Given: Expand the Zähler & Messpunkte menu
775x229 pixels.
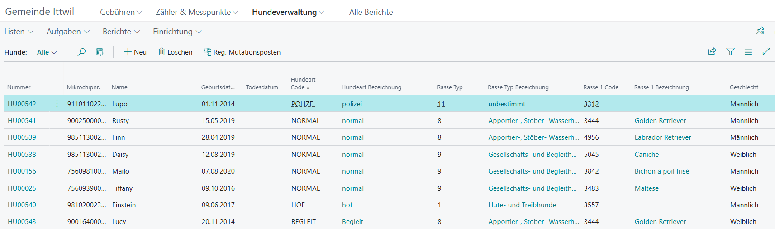Looking at the screenshot, I should pyautogui.click(x=197, y=12).
